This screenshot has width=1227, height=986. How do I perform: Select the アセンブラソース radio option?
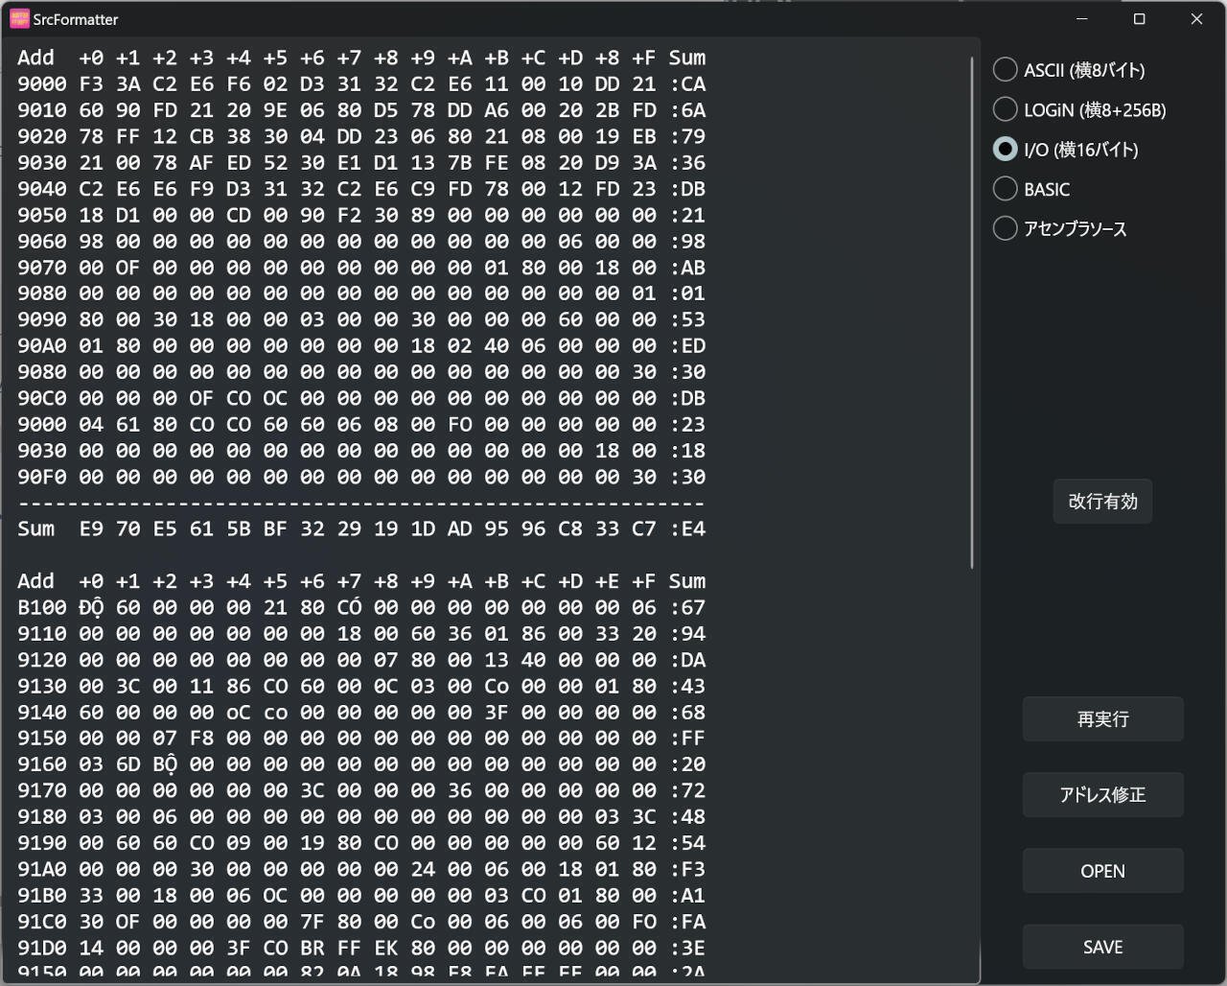coord(1005,228)
